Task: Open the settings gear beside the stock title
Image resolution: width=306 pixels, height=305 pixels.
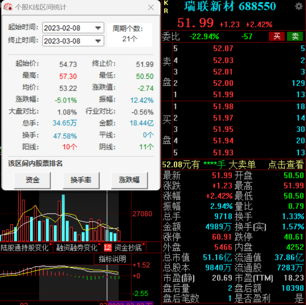Action: click(x=299, y=6)
